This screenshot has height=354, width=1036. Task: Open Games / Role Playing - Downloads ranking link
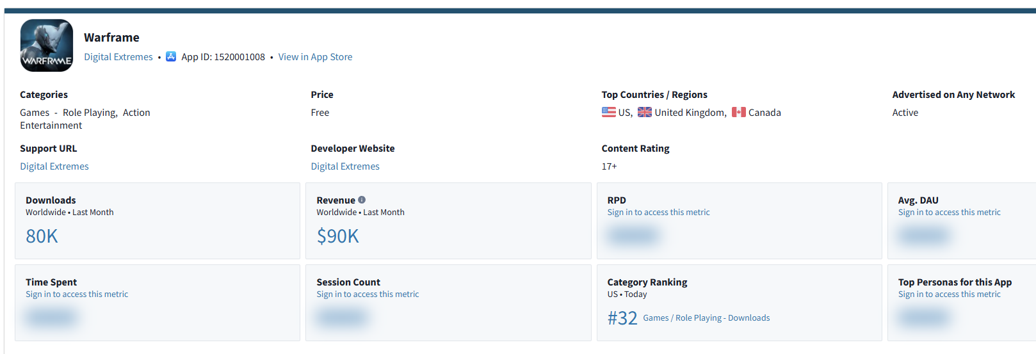point(706,318)
